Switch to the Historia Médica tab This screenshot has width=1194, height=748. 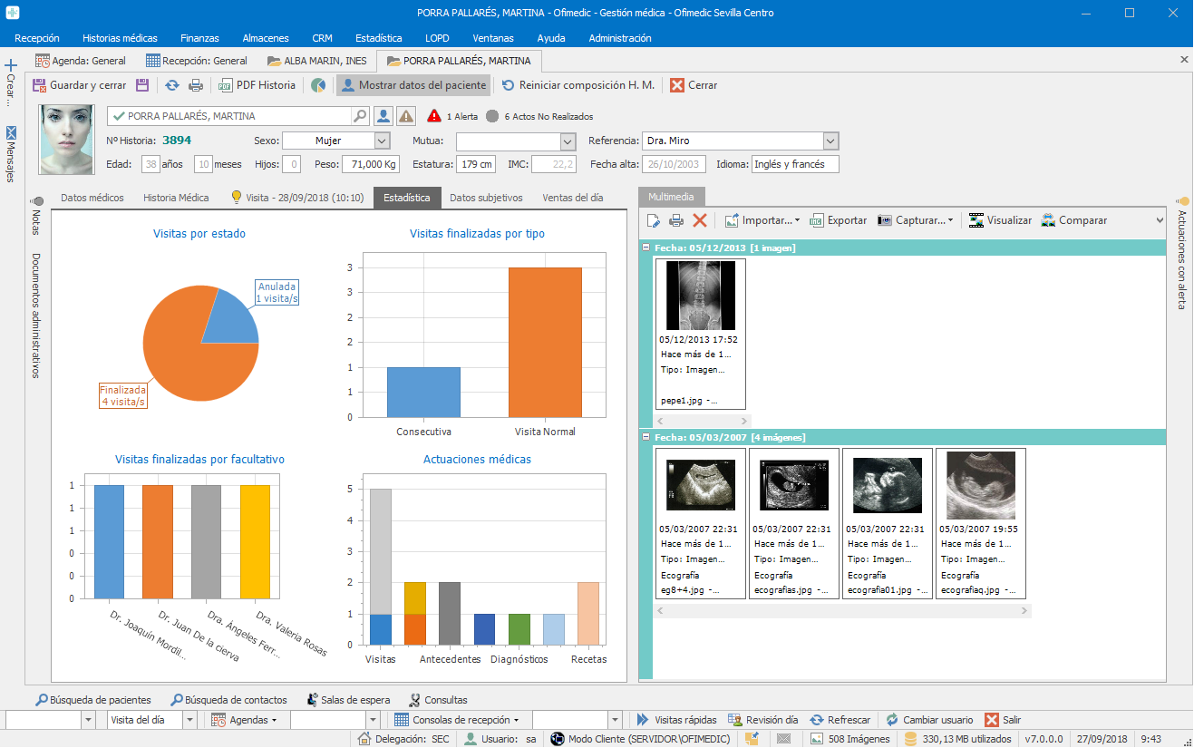click(x=176, y=198)
